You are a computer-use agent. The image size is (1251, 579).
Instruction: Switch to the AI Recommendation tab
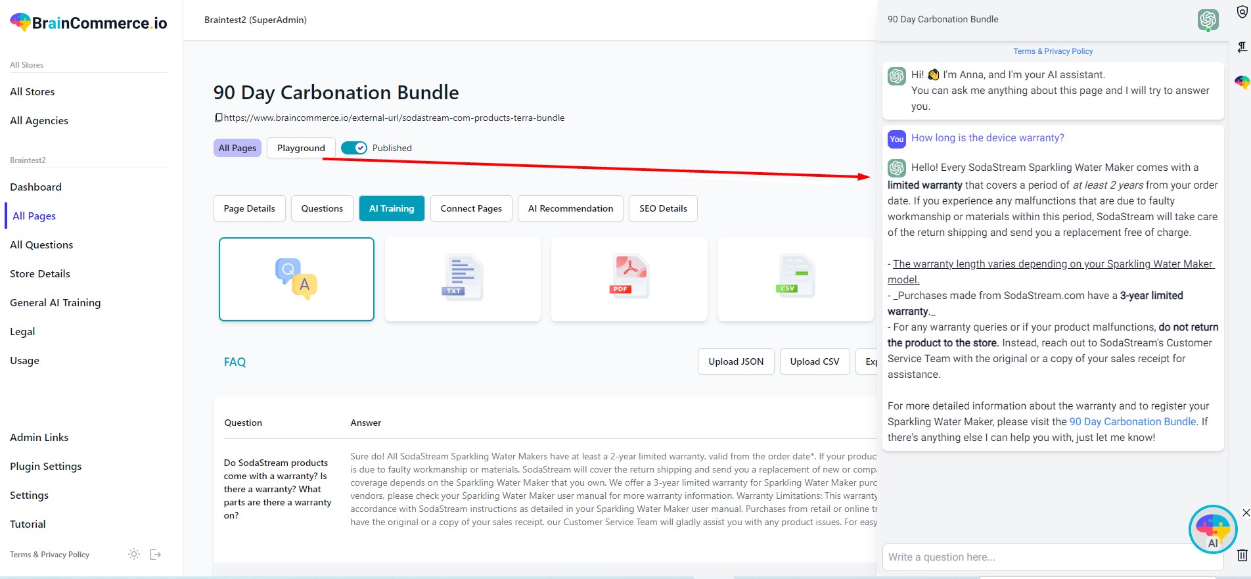point(570,208)
